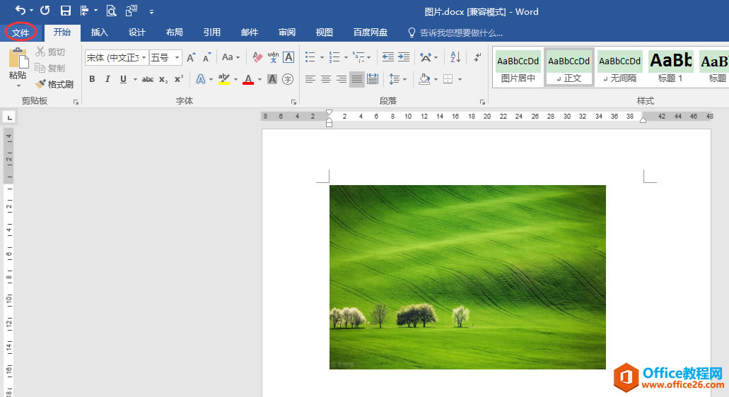Click the Phonetic Guide wén icon
This screenshot has height=397, width=729.
273,57
